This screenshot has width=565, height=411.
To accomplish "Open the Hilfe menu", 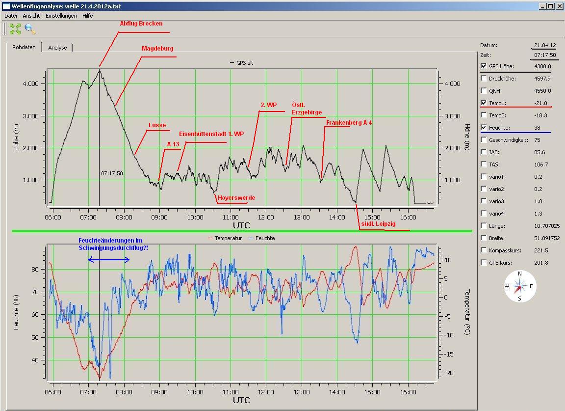I will pyautogui.click(x=88, y=16).
